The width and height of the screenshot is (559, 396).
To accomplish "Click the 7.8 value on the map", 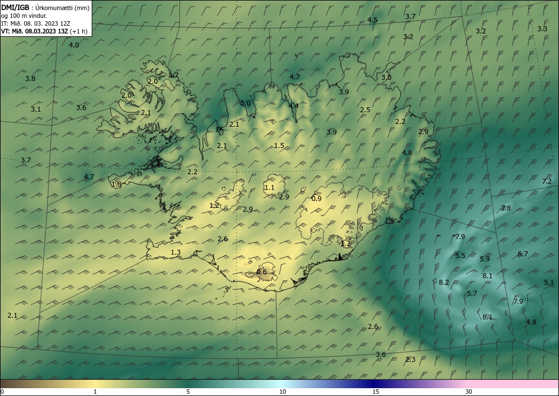I will (506, 208).
